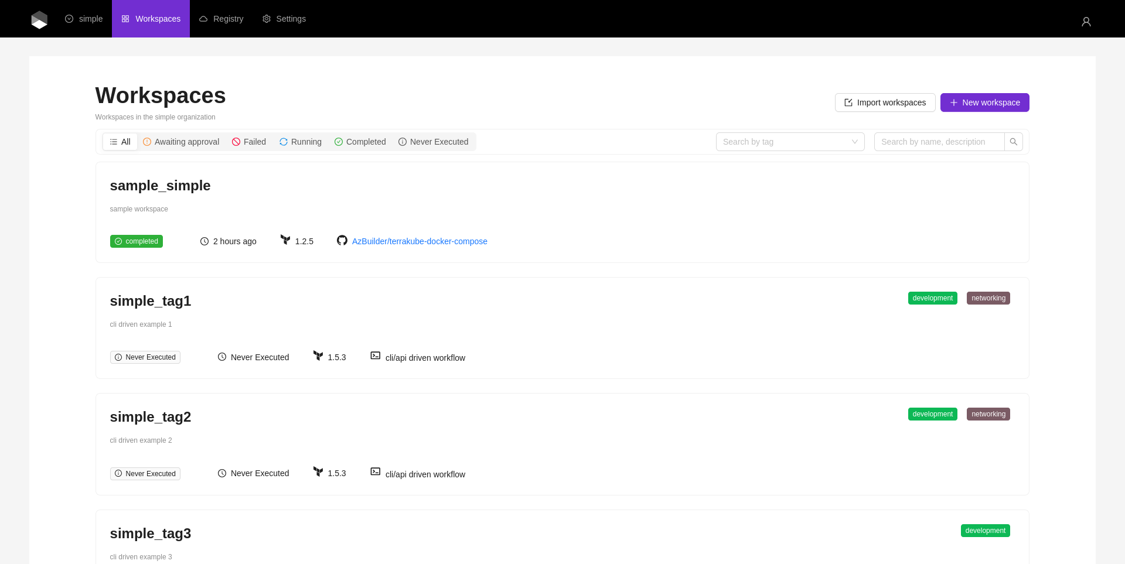Go to the Settings menu
This screenshot has width=1125, height=564.
point(284,19)
